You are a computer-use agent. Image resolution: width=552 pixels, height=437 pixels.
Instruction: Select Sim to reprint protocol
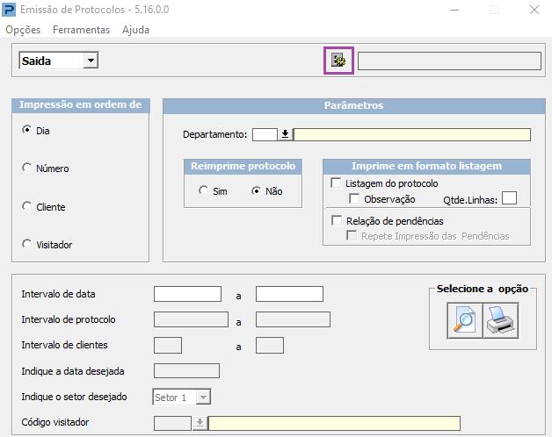[204, 190]
